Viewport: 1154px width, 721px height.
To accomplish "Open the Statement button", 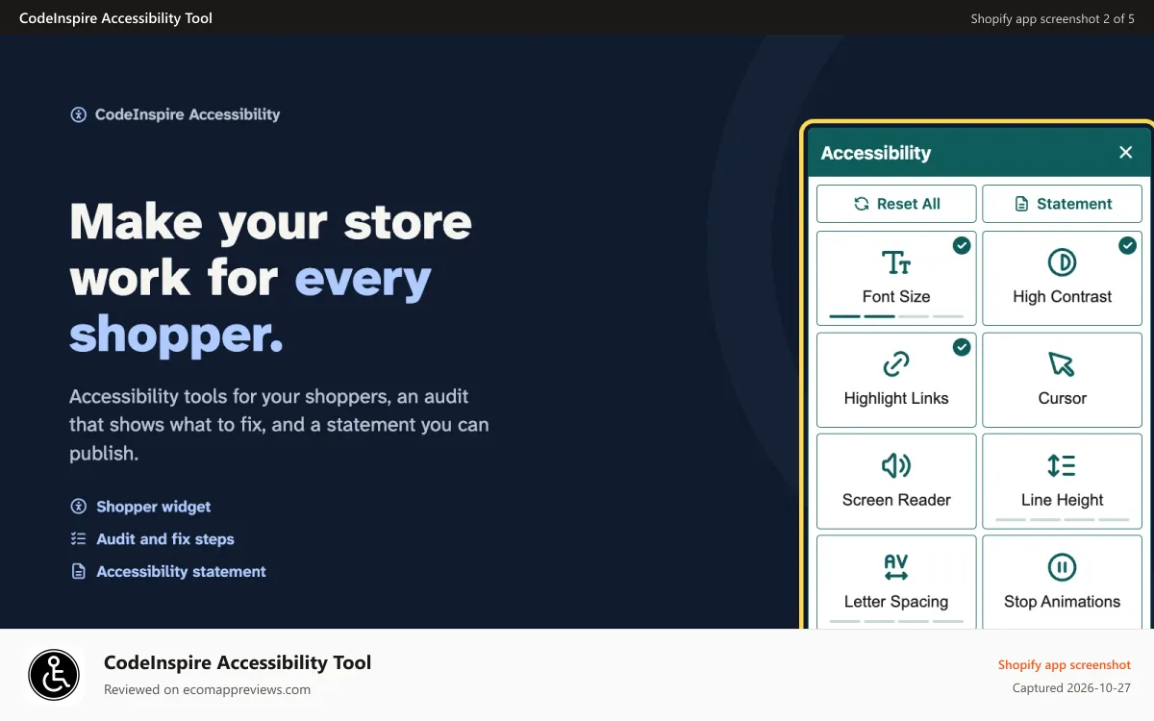I will [x=1063, y=204].
